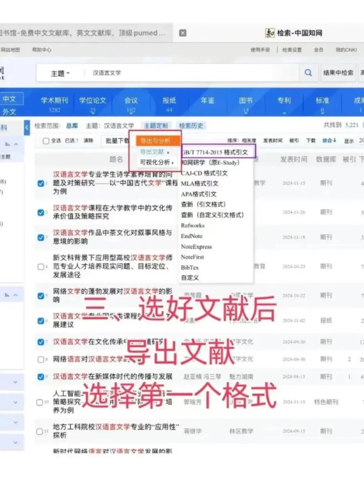Screen dimensions: 364x485
Task: Select MLA格式引文
Action: pyautogui.click(x=200, y=183)
